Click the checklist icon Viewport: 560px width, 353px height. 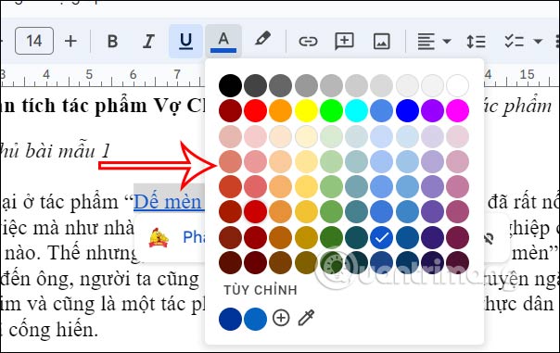click(515, 42)
